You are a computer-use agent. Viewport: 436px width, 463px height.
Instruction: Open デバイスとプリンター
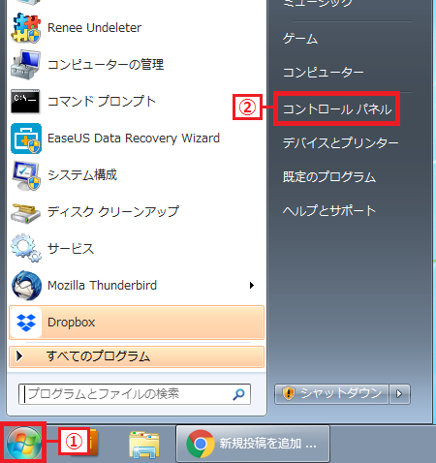point(341,143)
